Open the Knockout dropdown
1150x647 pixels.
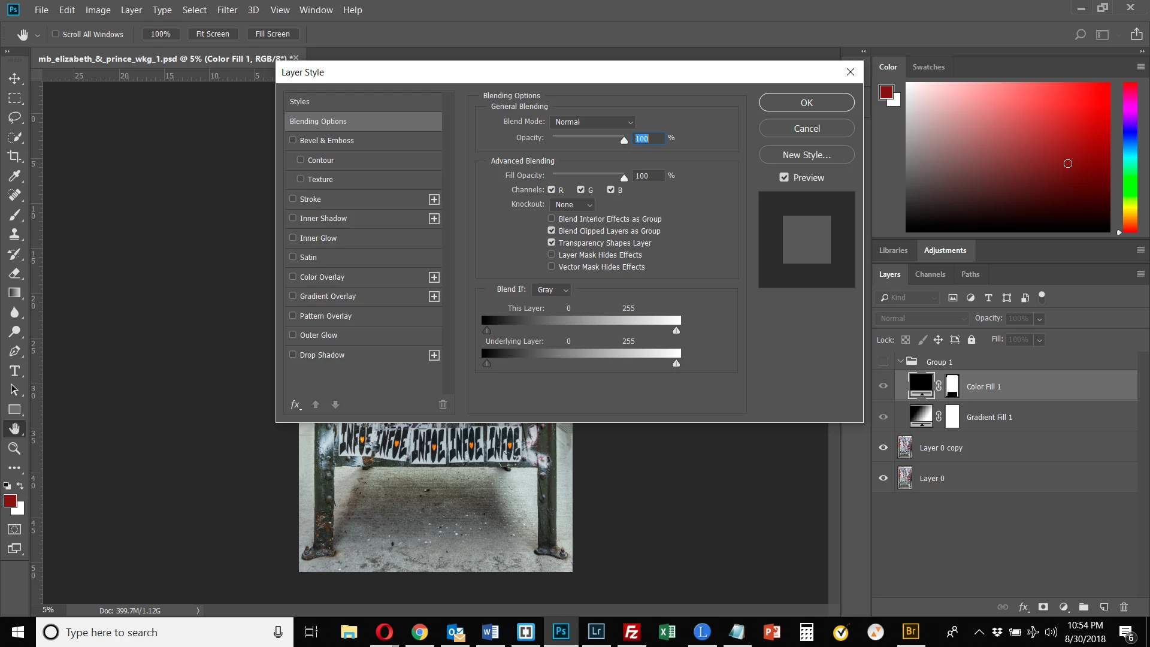tap(573, 204)
